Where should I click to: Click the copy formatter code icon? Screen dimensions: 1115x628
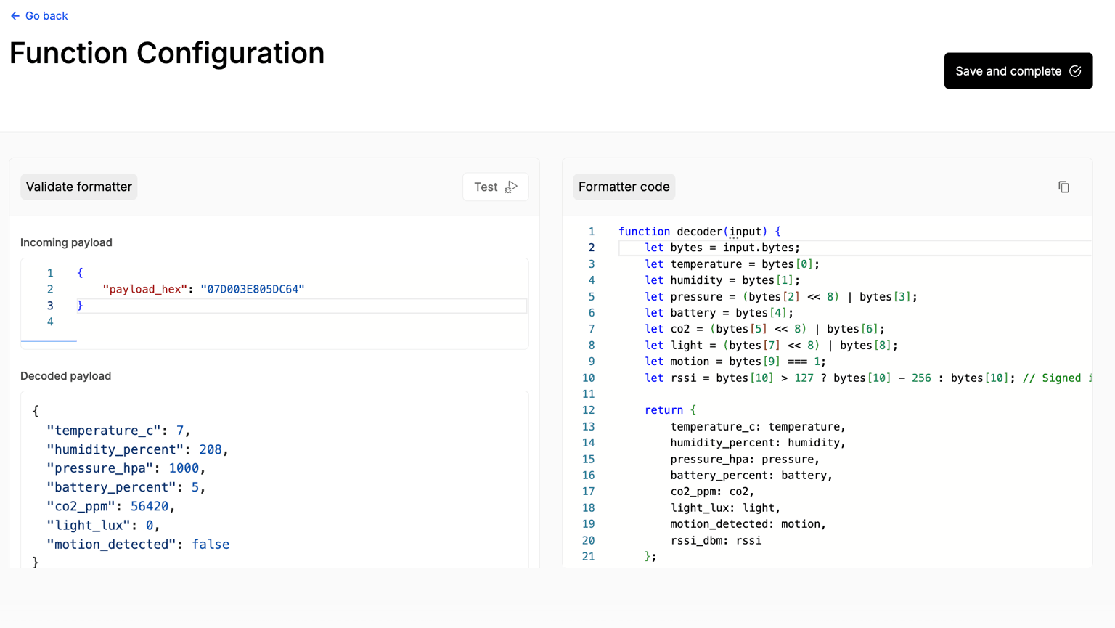tap(1063, 187)
